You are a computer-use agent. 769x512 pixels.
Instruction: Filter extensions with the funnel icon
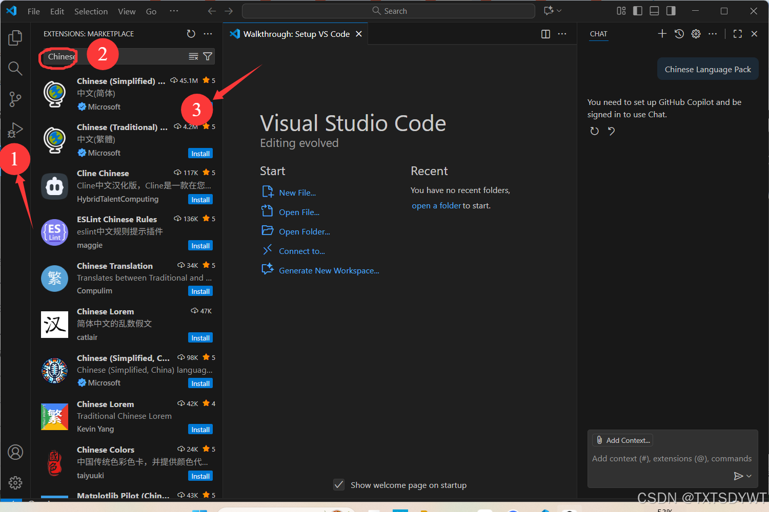point(208,56)
